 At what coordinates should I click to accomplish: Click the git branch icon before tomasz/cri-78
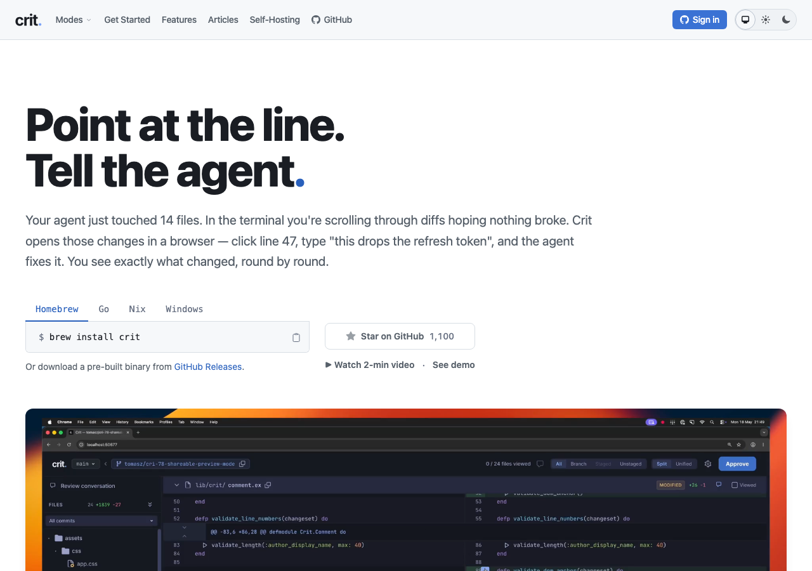point(118,464)
